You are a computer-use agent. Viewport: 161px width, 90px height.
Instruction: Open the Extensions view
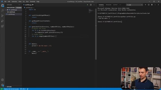click(2, 26)
